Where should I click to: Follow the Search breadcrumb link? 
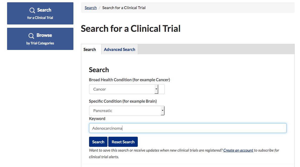91,8
